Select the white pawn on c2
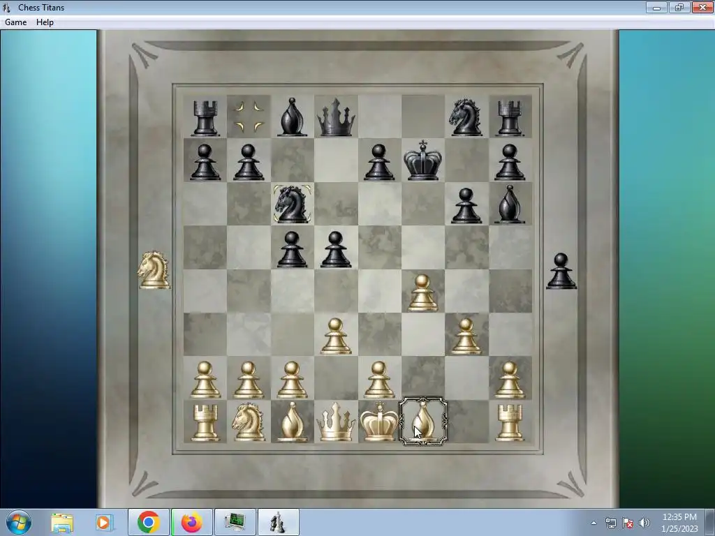 coord(292,380)
